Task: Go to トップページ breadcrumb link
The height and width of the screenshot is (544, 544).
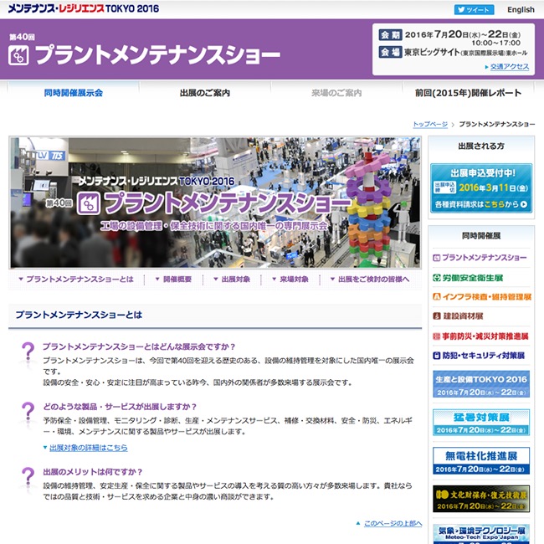Action: pyautogui.click(x=429, y=124)
